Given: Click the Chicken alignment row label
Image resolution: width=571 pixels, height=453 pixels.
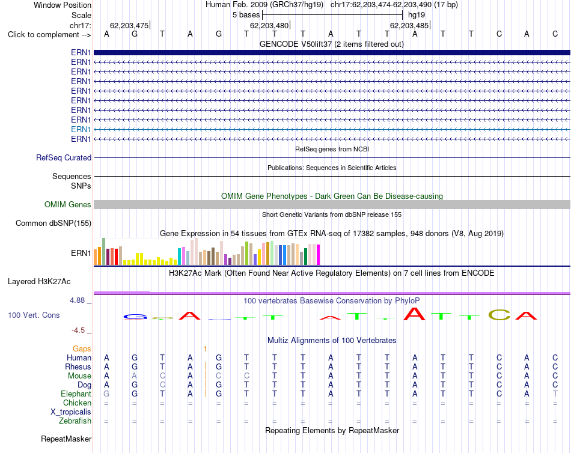Looking at the screenshot, I should point(77,403).
